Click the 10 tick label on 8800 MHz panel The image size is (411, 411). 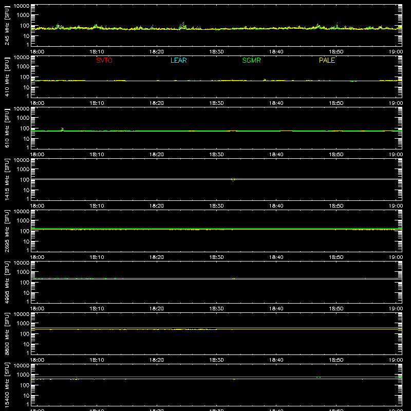pyautogui.click(x=26, y=344)
